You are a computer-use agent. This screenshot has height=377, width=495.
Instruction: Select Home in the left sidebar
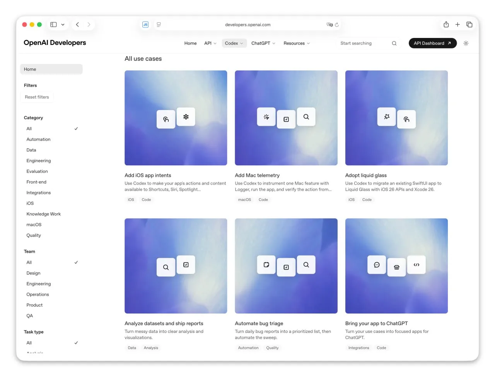(x=51, y=69)
